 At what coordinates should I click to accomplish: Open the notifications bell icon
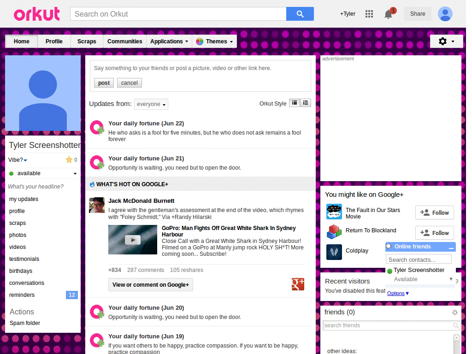pos(388,14)
